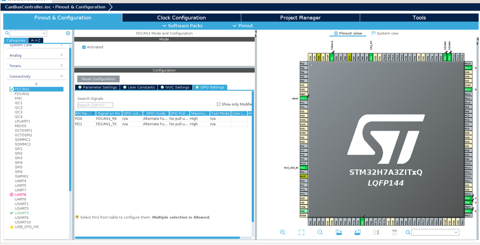Select the NRST pin on the chip

coord(303,176)
